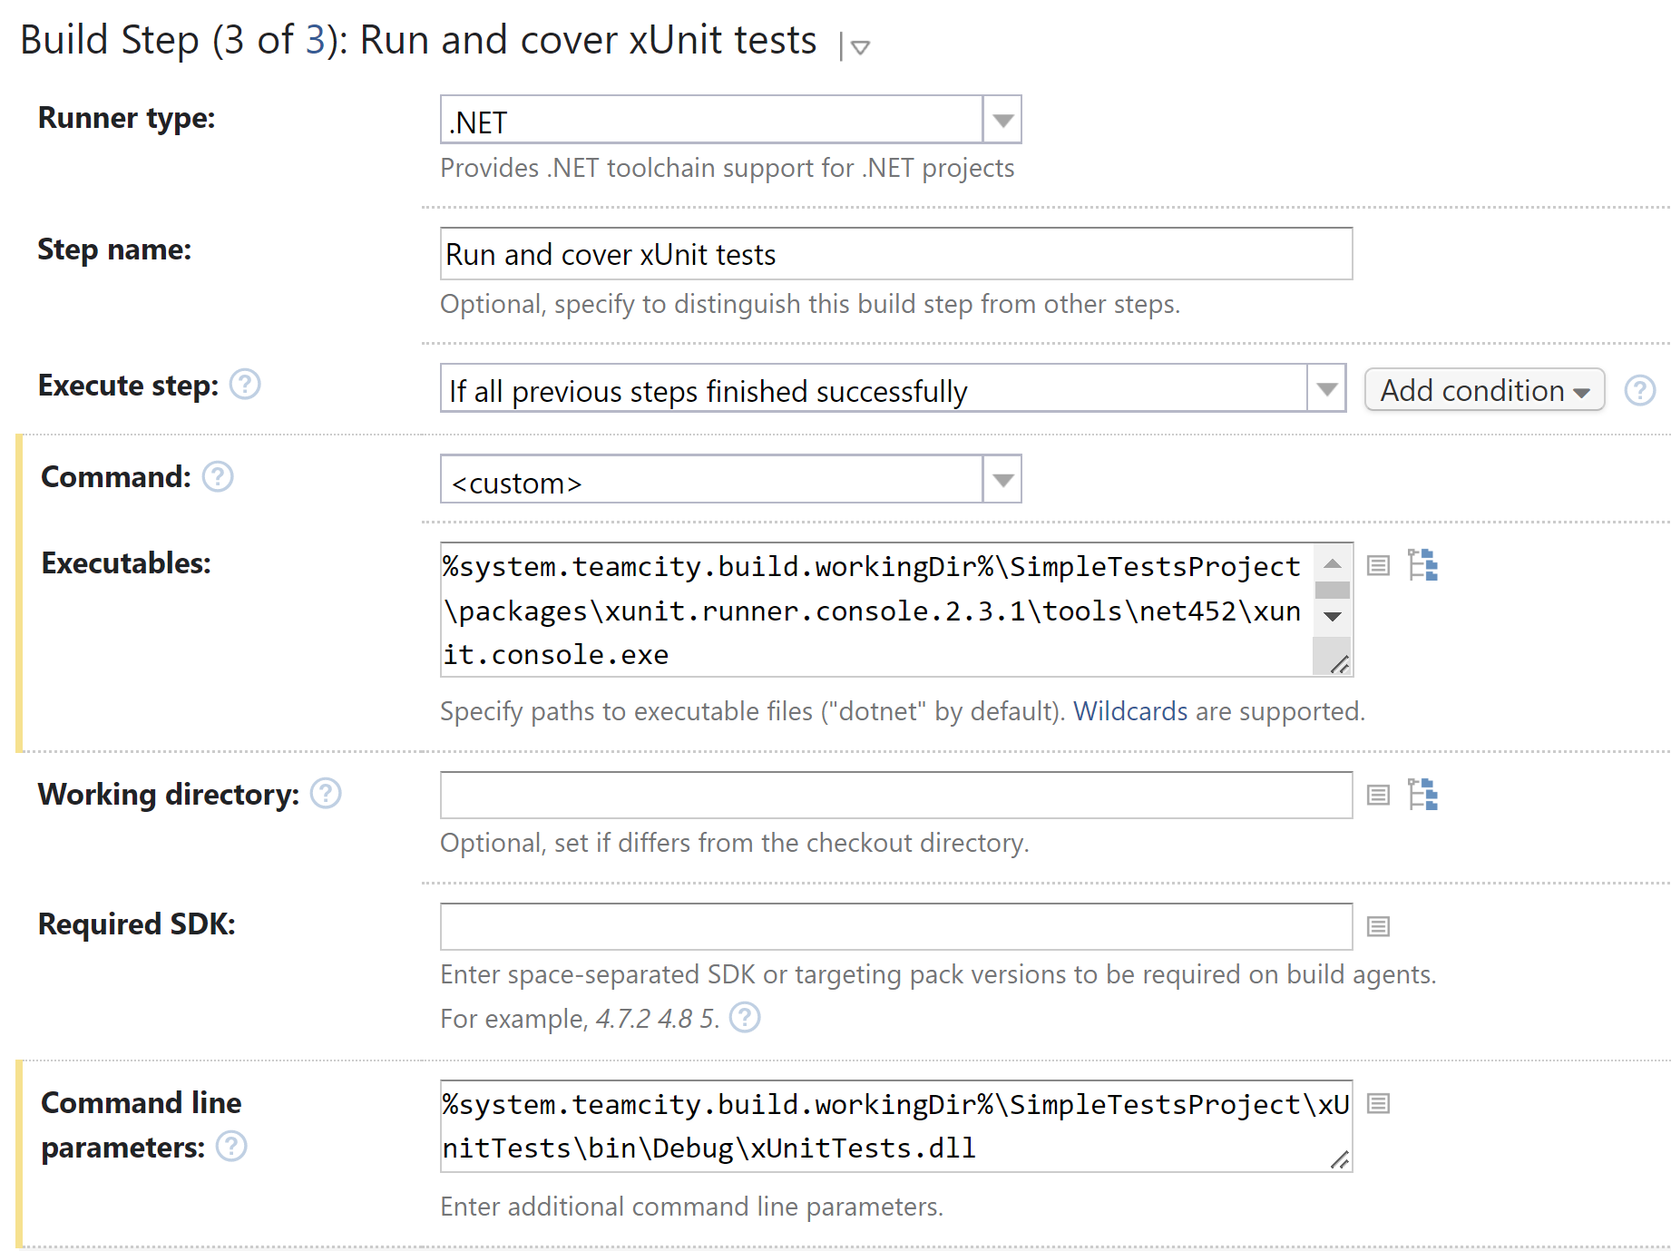Click parameter list icon next to Executables field
This screenshot has width=1671, height=1251.
pos(1378,565)
